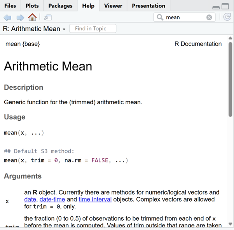Viewport: 234px width, 230px height.
Task: Click the R Documentation label
Action: click(x=198, y=44)
